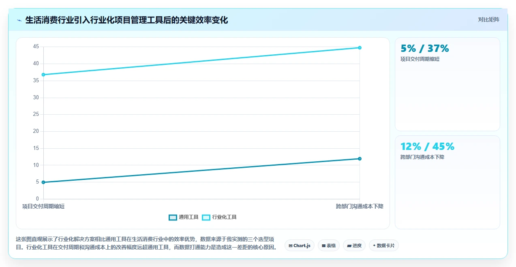Click the 行业化工具 data point at 跨部门沟通成本下降
Image resolution: width=516 pixels, height=267 pixels.
click(x=360, y=48)
